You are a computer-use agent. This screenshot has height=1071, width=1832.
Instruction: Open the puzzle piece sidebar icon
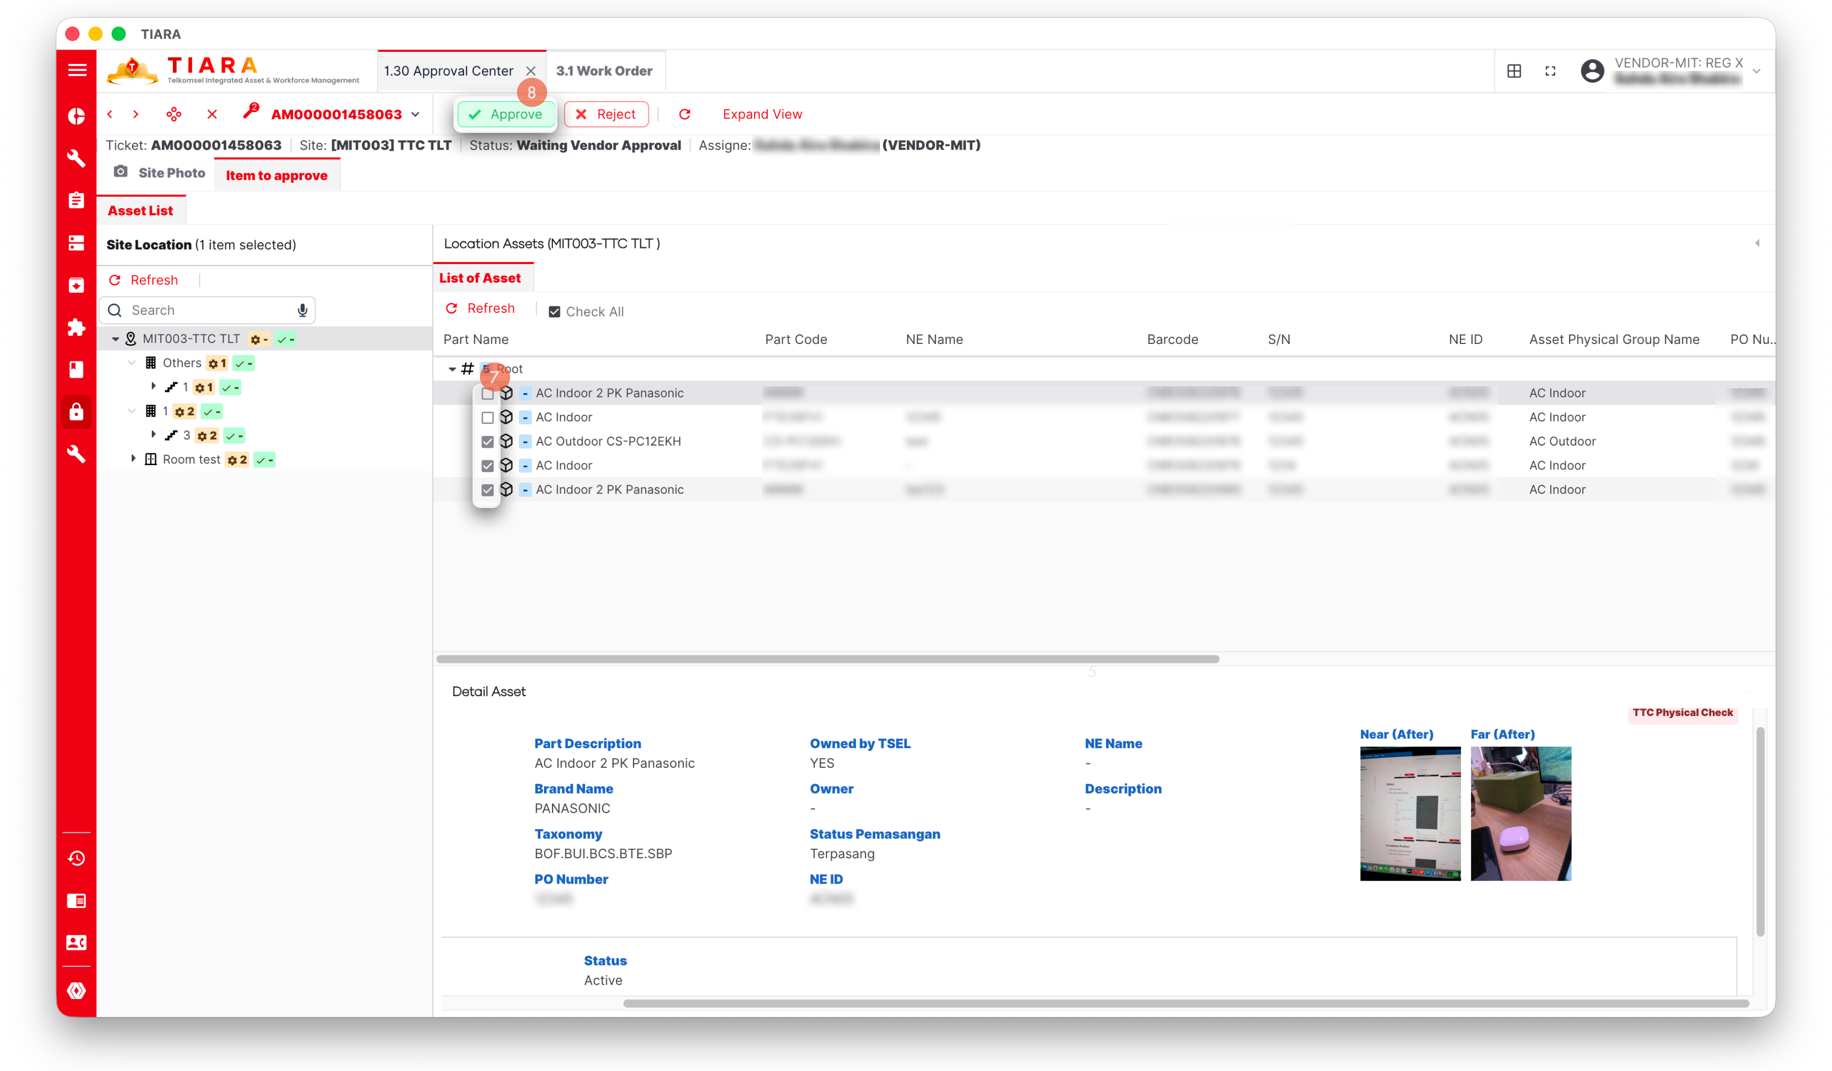tap(76, 327)
